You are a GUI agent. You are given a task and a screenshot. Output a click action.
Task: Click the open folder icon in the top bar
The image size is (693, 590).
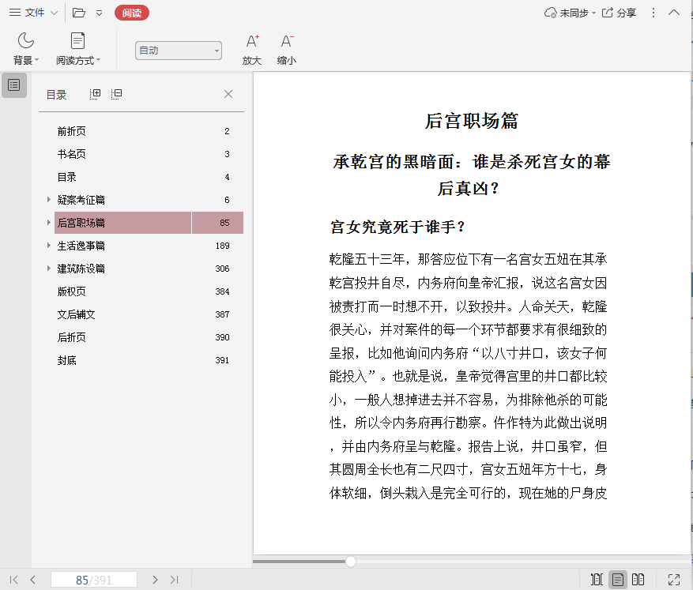(78, 13)
